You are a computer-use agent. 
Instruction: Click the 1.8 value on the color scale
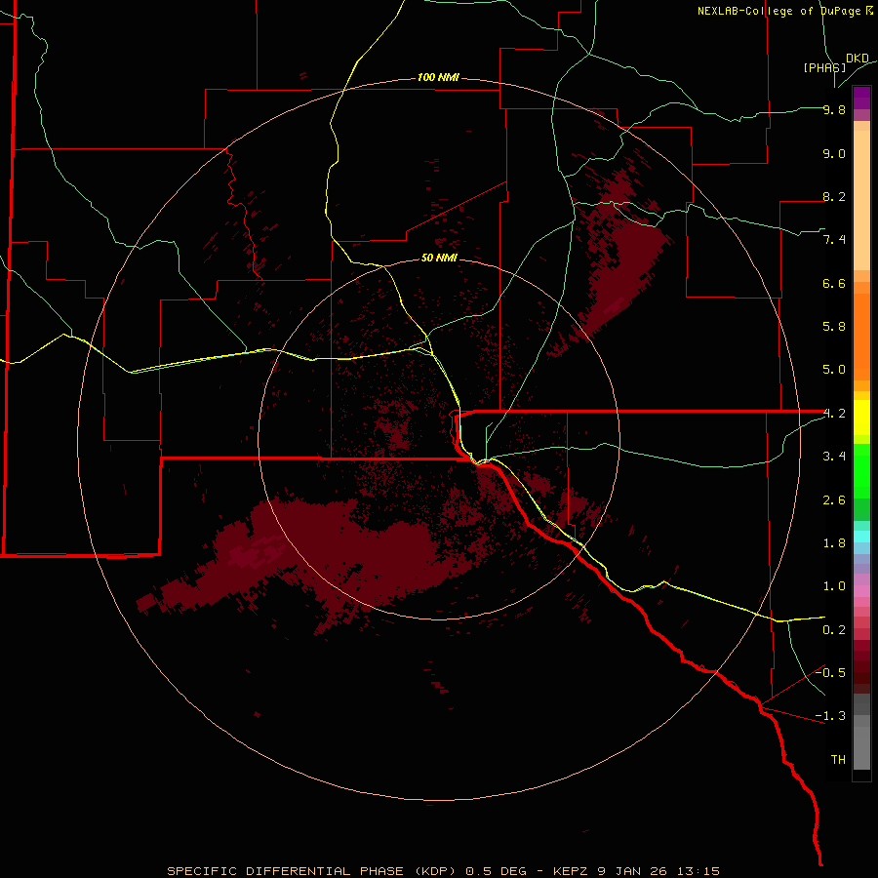[x=834, y=543]
